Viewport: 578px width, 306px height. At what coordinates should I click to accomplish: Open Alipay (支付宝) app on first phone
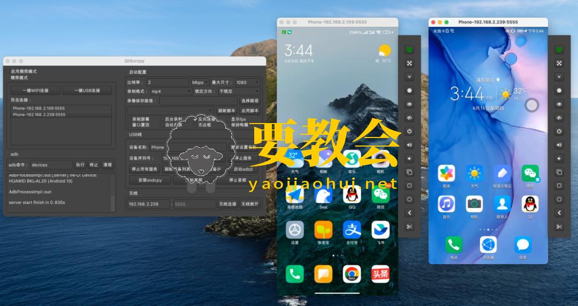(x=352, y=230)
